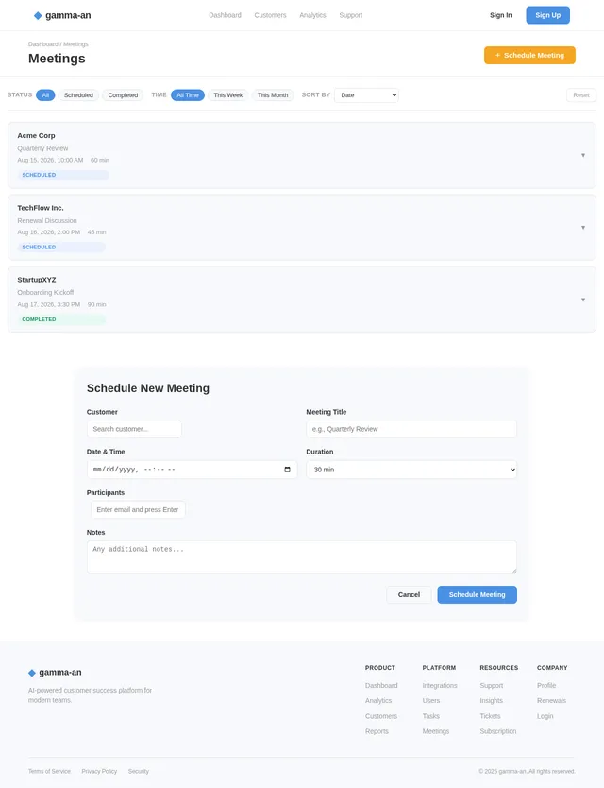Screen dimensions: 604x788
Task: Open footer Users link
Action: click(430, 700)
